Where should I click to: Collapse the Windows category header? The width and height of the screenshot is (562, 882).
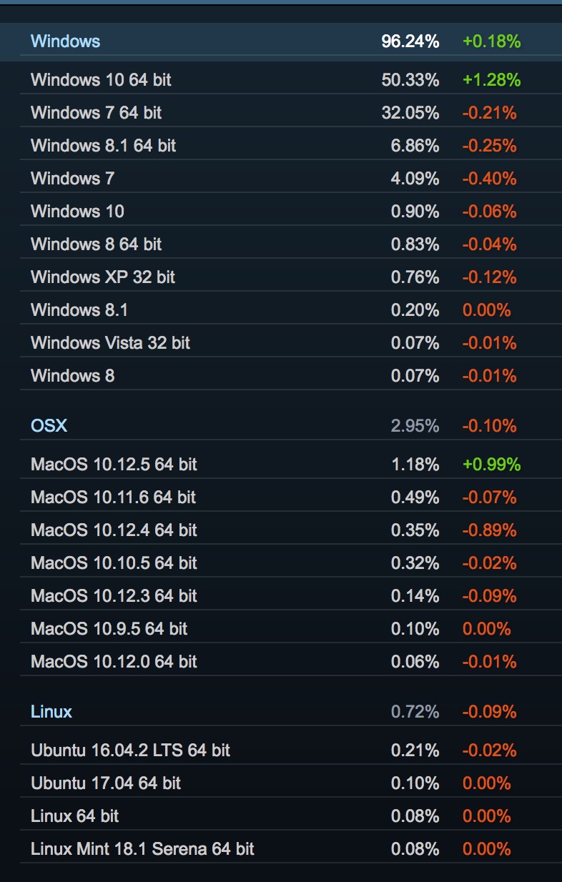point(65,41)
